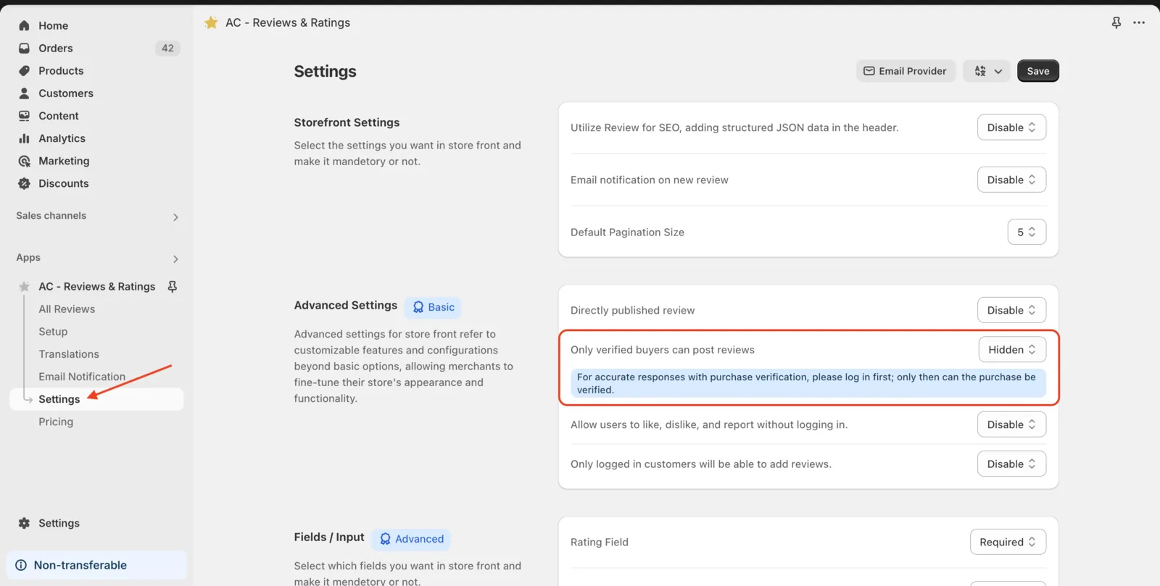Go to Email Notification submenu item
The height and width of the screenshot is (586, 1160).
[x=82, y=376]
